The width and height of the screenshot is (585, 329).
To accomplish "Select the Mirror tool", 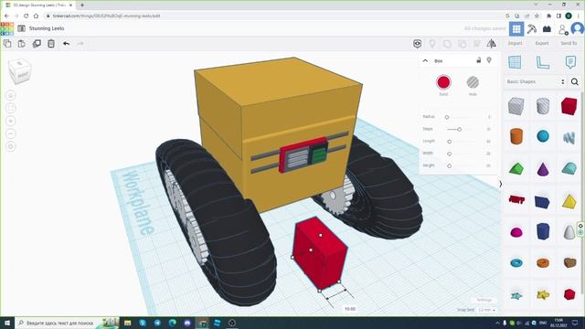I will (492, 44).
